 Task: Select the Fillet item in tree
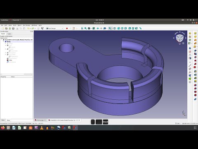(10, 60)
